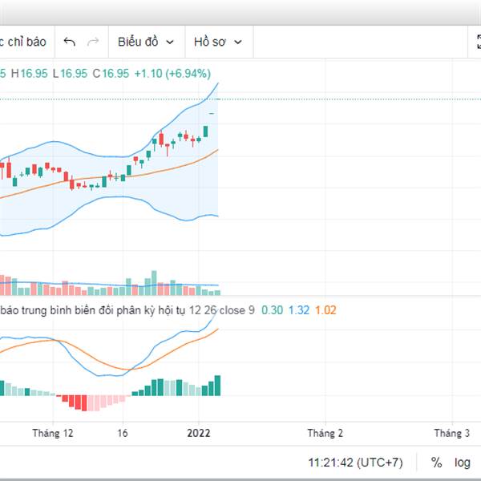Click the Tháng 2 time axis label
This screenshot has width=481, height=481.
click(325, 433)
